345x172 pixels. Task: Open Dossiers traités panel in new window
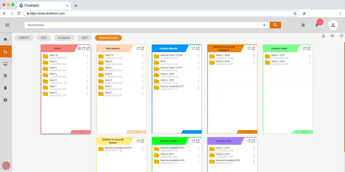[309, 48]
